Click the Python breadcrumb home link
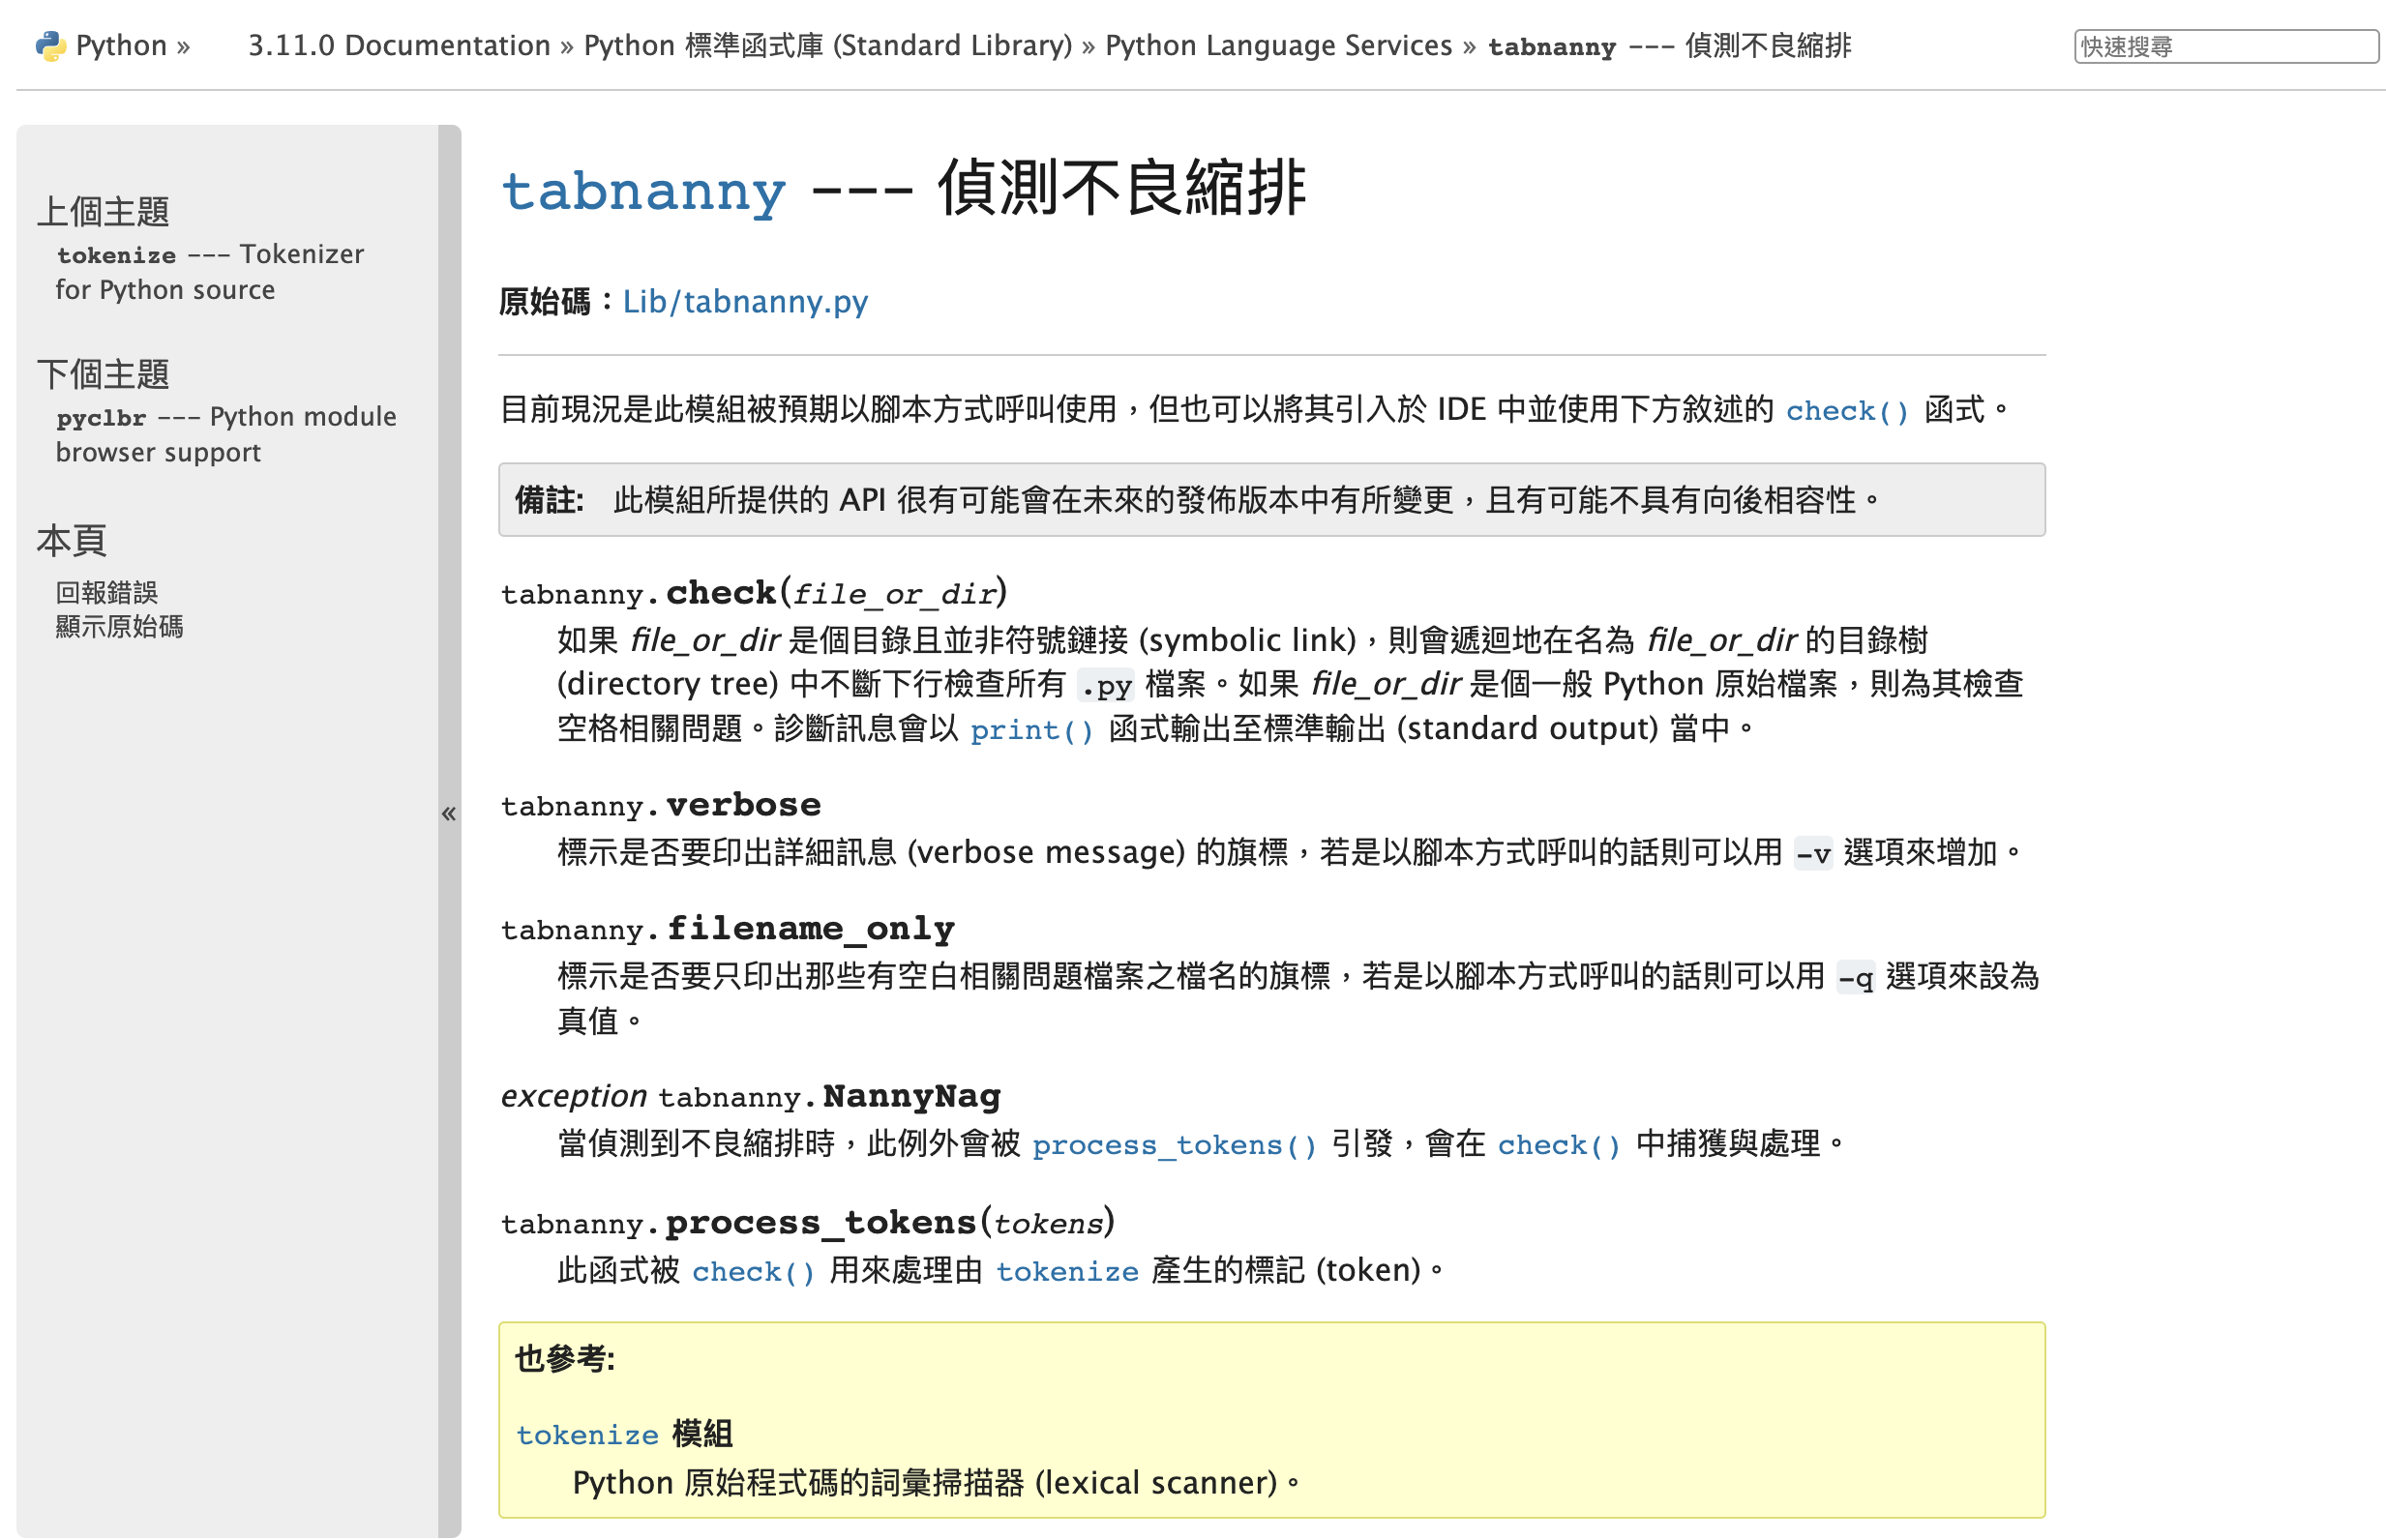Viewport: 2386px width, 1540px height. [121, 46]
